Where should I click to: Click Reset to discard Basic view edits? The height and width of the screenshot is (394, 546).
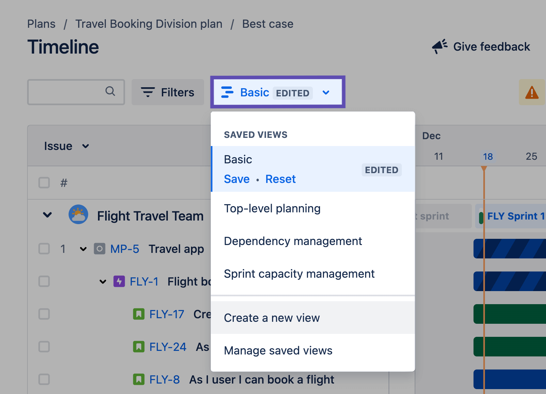pyautogui.click(x=281, y=179)
